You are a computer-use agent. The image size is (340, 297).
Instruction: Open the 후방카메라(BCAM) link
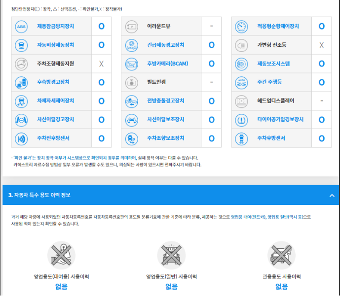tap(168, 64)
